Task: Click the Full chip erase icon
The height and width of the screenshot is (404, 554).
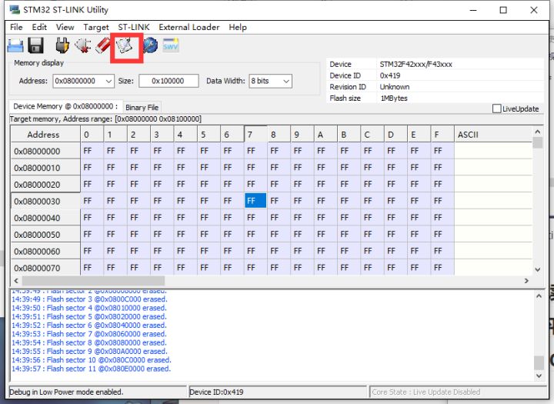Action: tap(103, 45)
